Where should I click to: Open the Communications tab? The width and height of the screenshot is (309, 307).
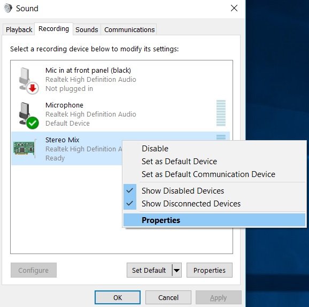click(x=129, y=30)
